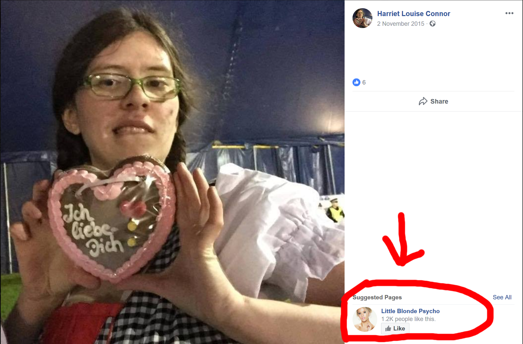
Task: Click the 2 November 2015 timestamp
Action: pyautogui.click(x=400, y=24)
